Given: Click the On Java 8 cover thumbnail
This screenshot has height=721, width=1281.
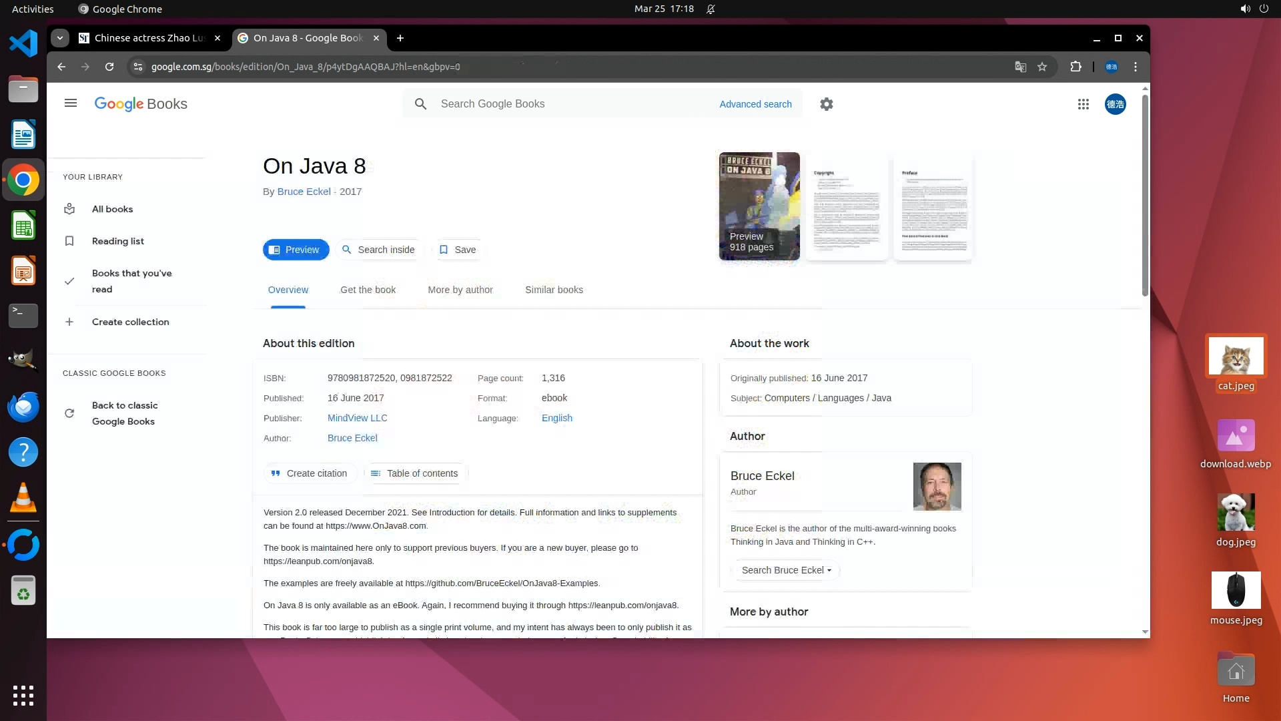Looking at the screenshot, I should 759,206.
